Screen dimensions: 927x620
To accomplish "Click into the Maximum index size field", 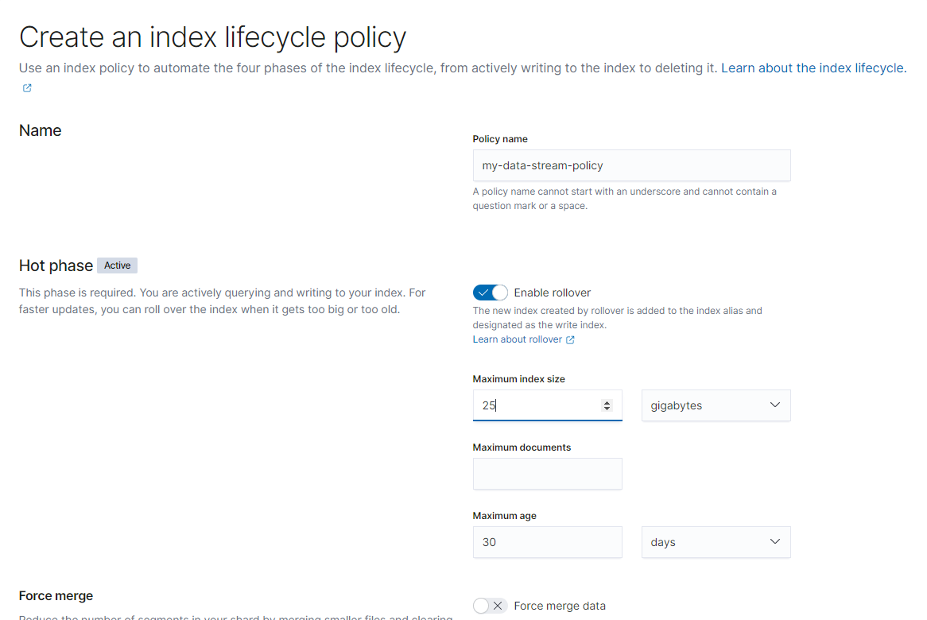I will click(537, 405).
